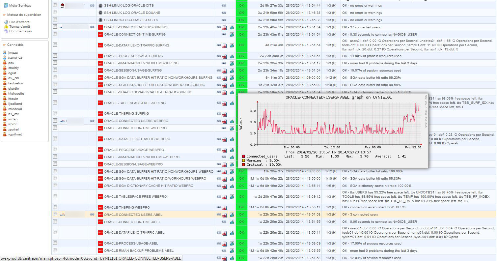The height and width of the screenshot is (261, 497).
Task: Open PDF report for ORACLE-PROCESS-USAGE-ABEL
Action: 224,244
